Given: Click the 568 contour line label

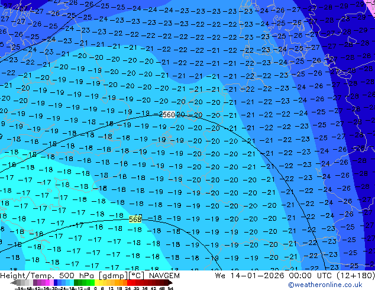Looking at the screenshot, I should point(135,219).
